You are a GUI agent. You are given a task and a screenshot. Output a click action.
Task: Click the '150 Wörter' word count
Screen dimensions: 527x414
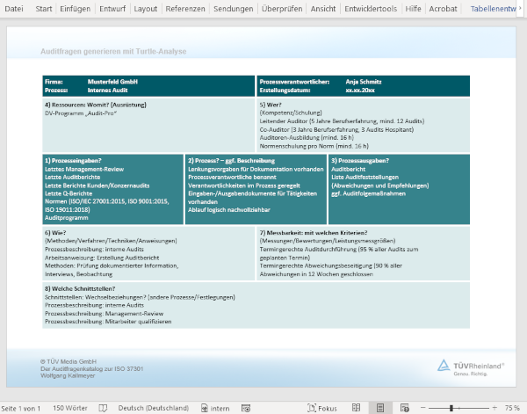point(70,408)
